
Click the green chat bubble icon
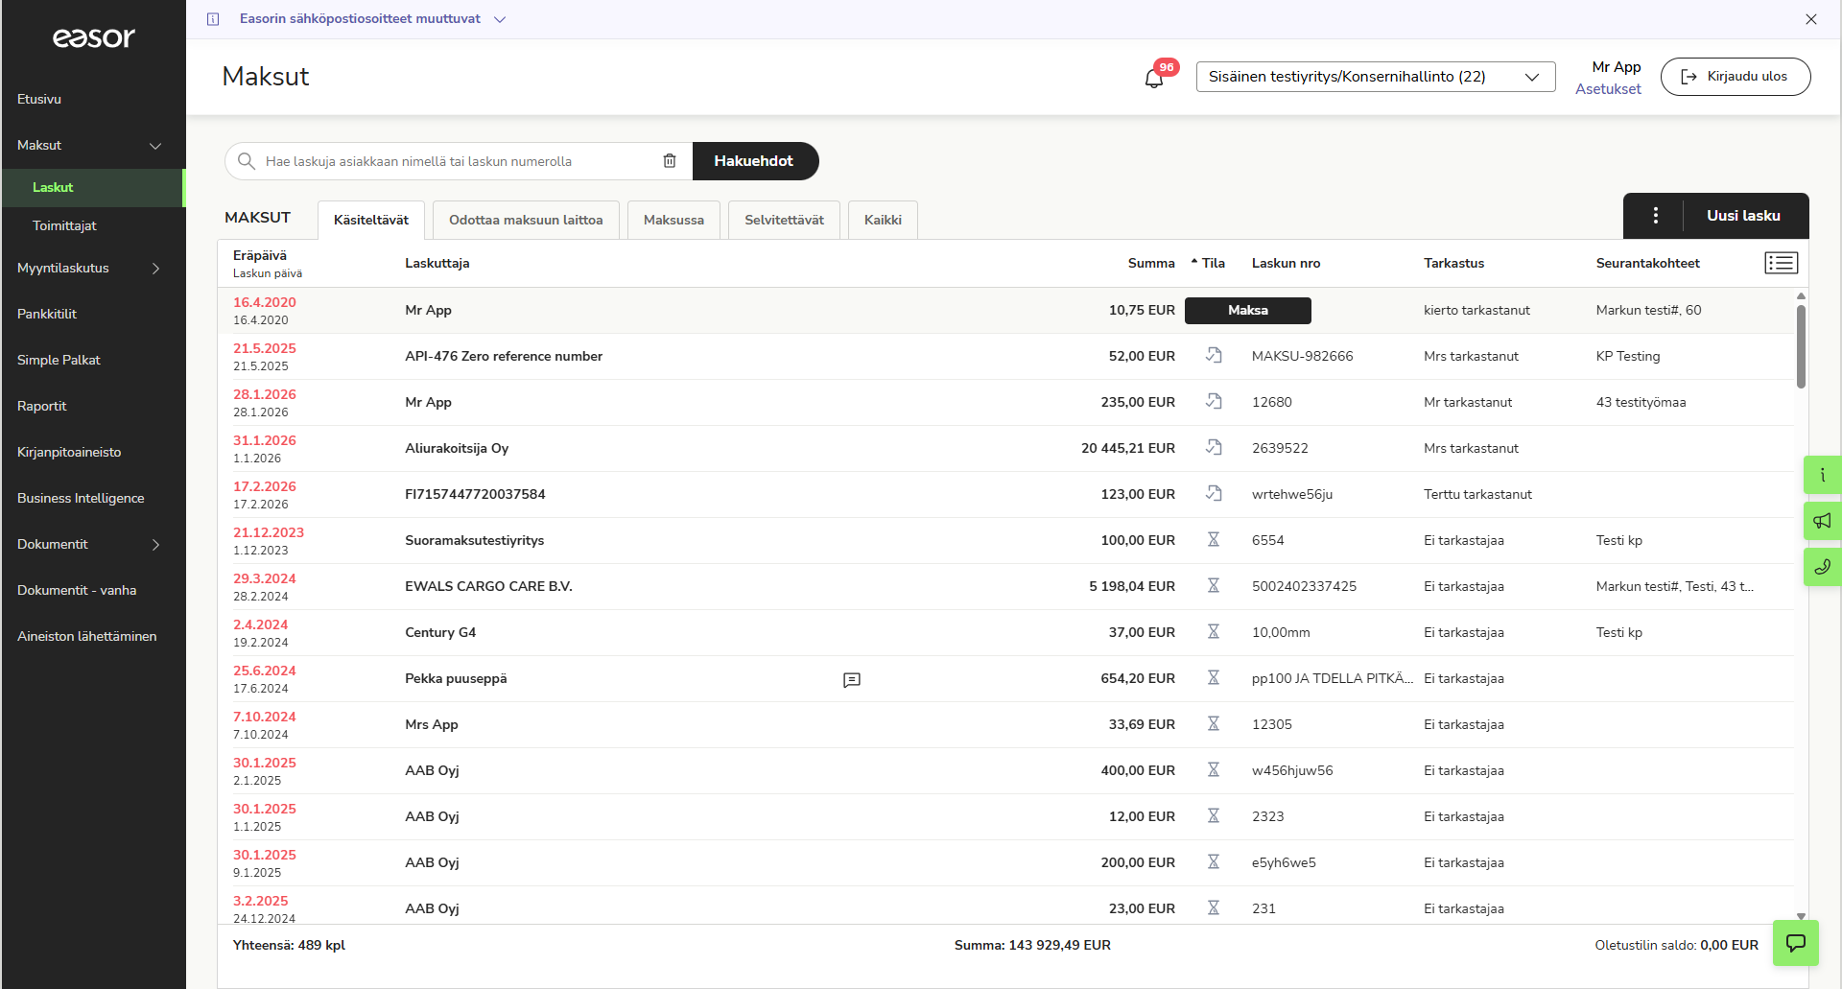1795,943
